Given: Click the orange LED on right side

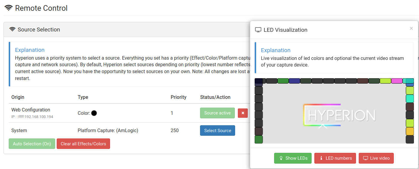Looking at the screenshot, I should [410, 131].
